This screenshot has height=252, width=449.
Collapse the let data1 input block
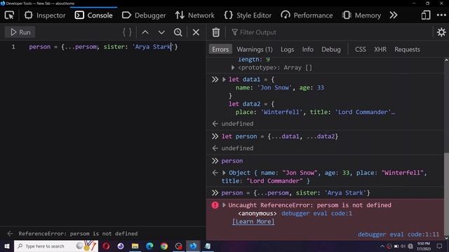tap(224, 79)
